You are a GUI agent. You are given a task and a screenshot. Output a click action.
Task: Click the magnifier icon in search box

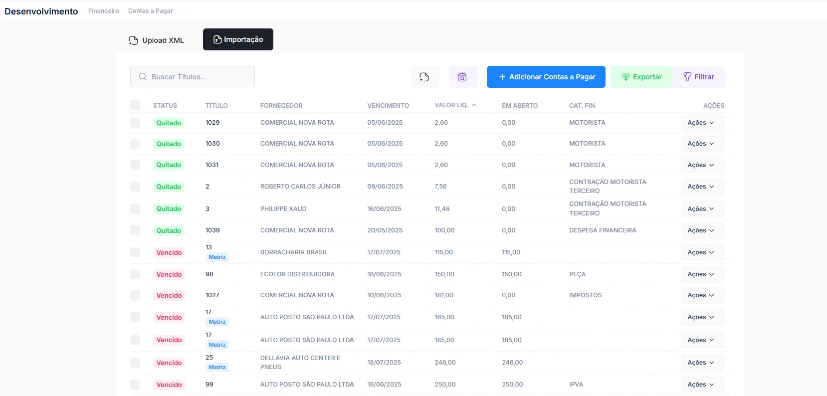143,77
